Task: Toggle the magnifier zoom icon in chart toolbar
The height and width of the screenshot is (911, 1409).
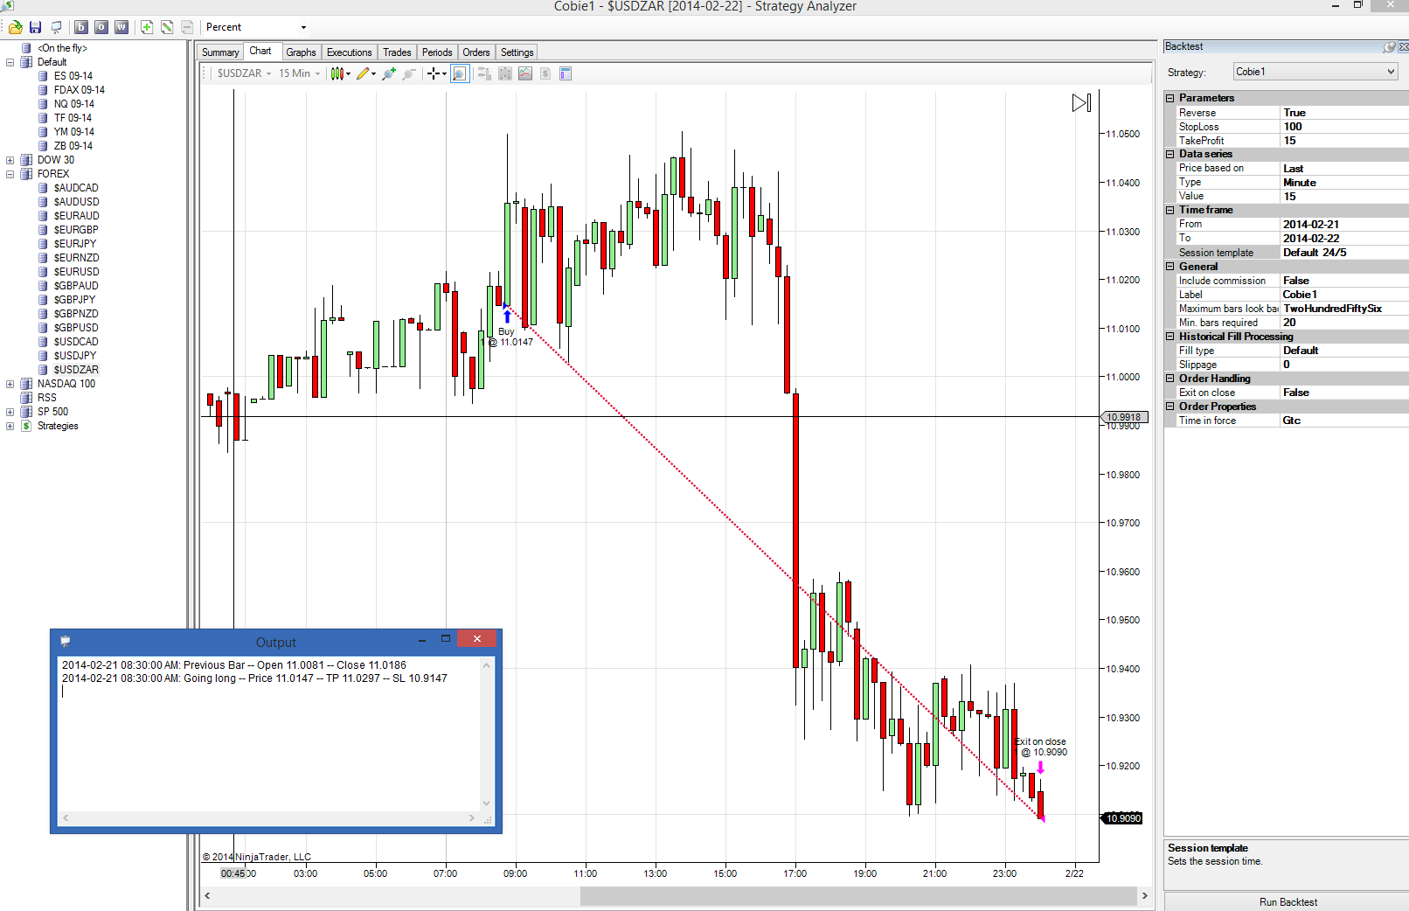Action: coord(460,73)
